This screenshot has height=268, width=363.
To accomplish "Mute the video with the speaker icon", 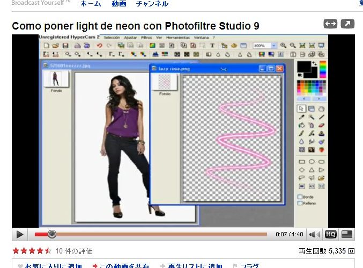I will click(314, 234).
